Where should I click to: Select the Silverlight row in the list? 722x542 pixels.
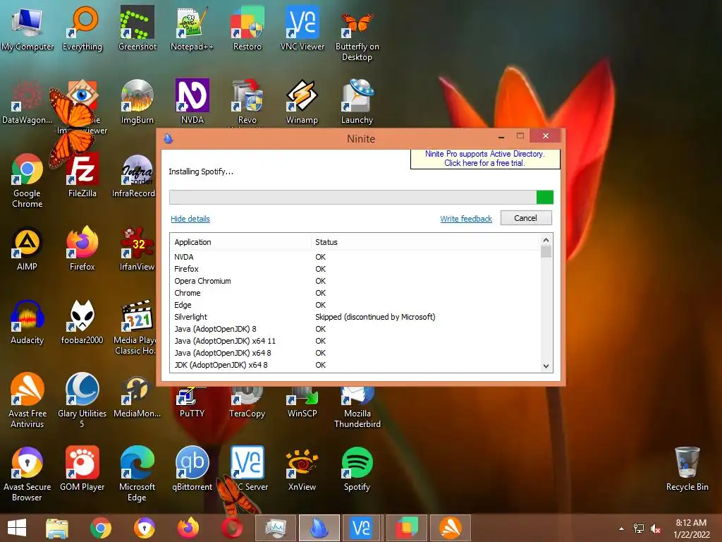pos(355,317)
